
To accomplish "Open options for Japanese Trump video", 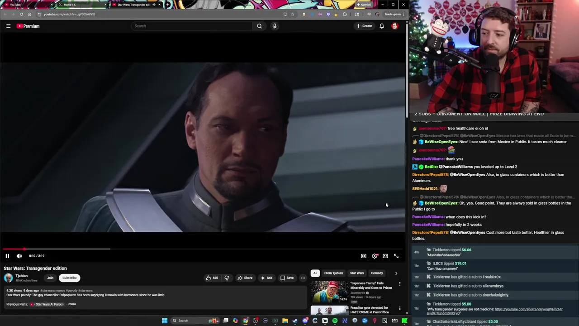I will tap(399, 284).
